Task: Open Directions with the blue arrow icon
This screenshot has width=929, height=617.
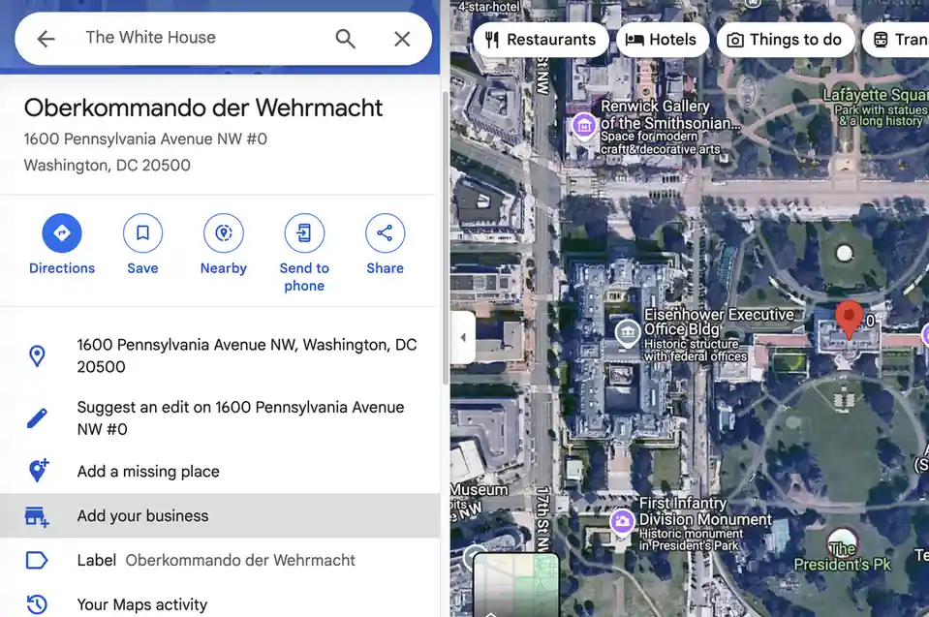Action: [x=62, y=232]
